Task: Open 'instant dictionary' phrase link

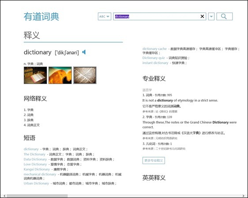Action: tap(155, 63)
